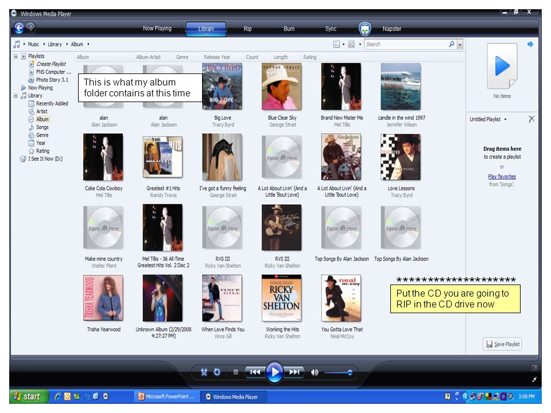The image size is (551, 413).
Task: Click the Play favorites link
Action: point(502,177)
